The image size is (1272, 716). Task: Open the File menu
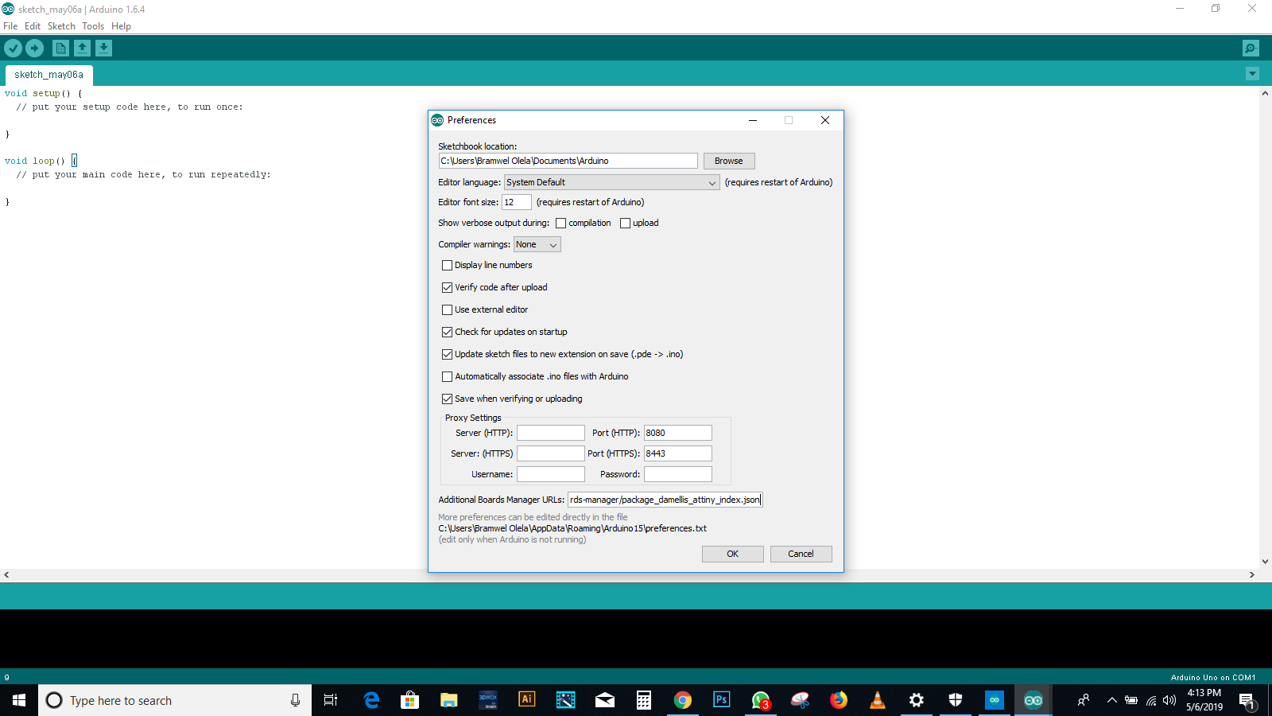pyautogui.click(x=10, y=26)
